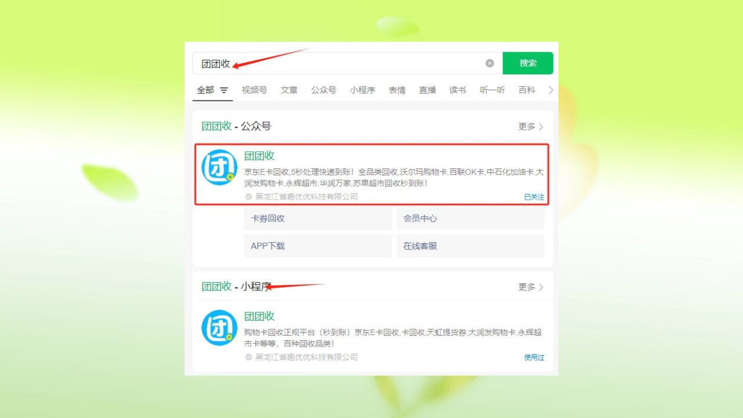Click the verified badge in the 小程序 result
Image resolution: width=743 pixels, height=418 pixels.
[248, 357]
